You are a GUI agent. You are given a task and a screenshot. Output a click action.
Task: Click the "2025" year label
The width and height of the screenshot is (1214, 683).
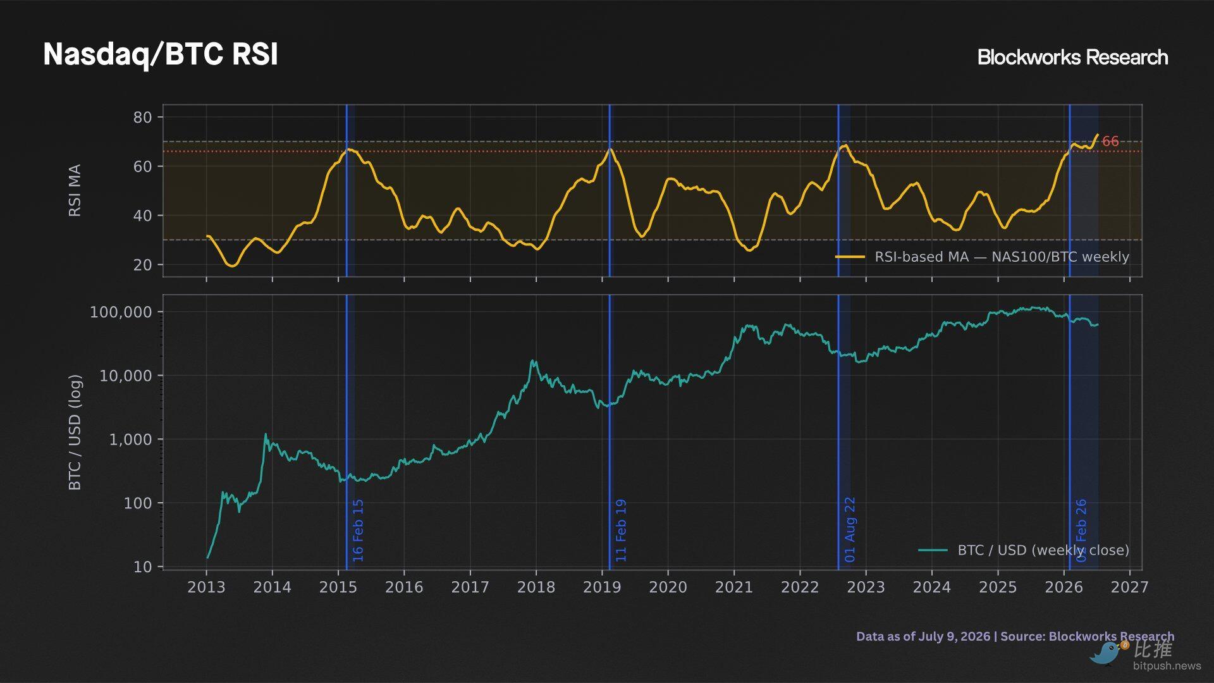coord(998,588)
